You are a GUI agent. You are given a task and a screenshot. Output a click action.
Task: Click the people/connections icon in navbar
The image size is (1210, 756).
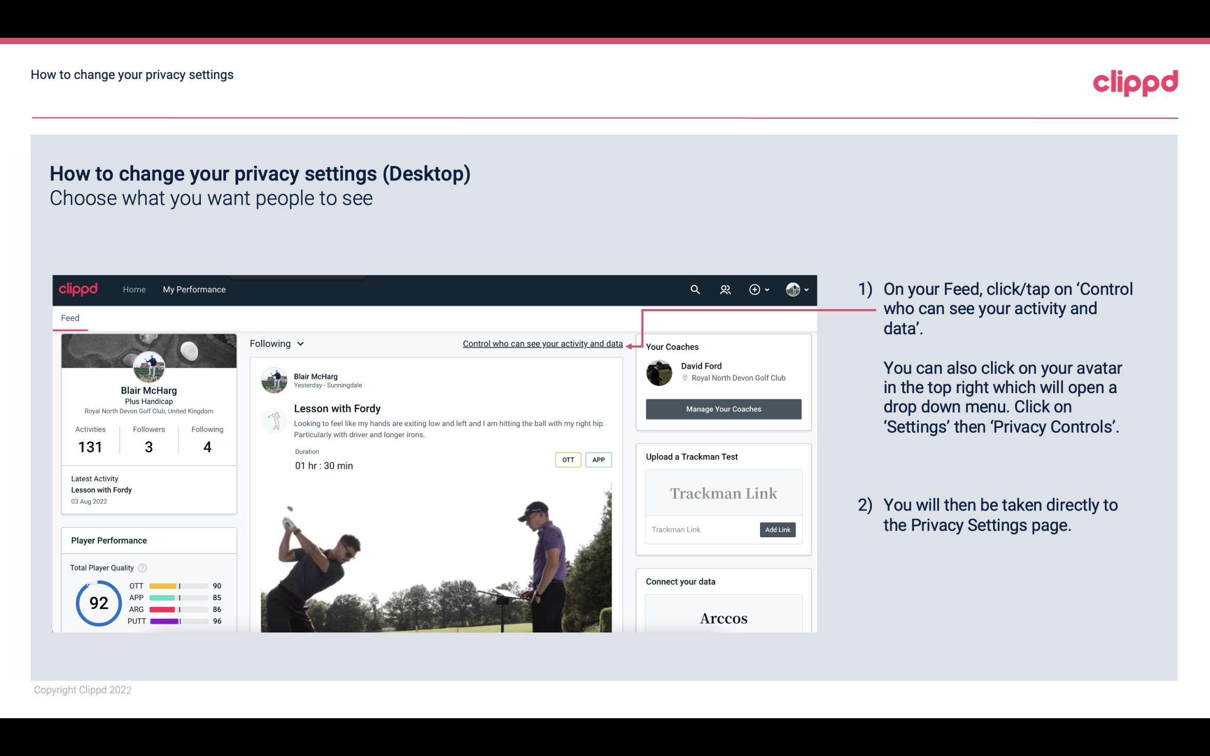725,289
